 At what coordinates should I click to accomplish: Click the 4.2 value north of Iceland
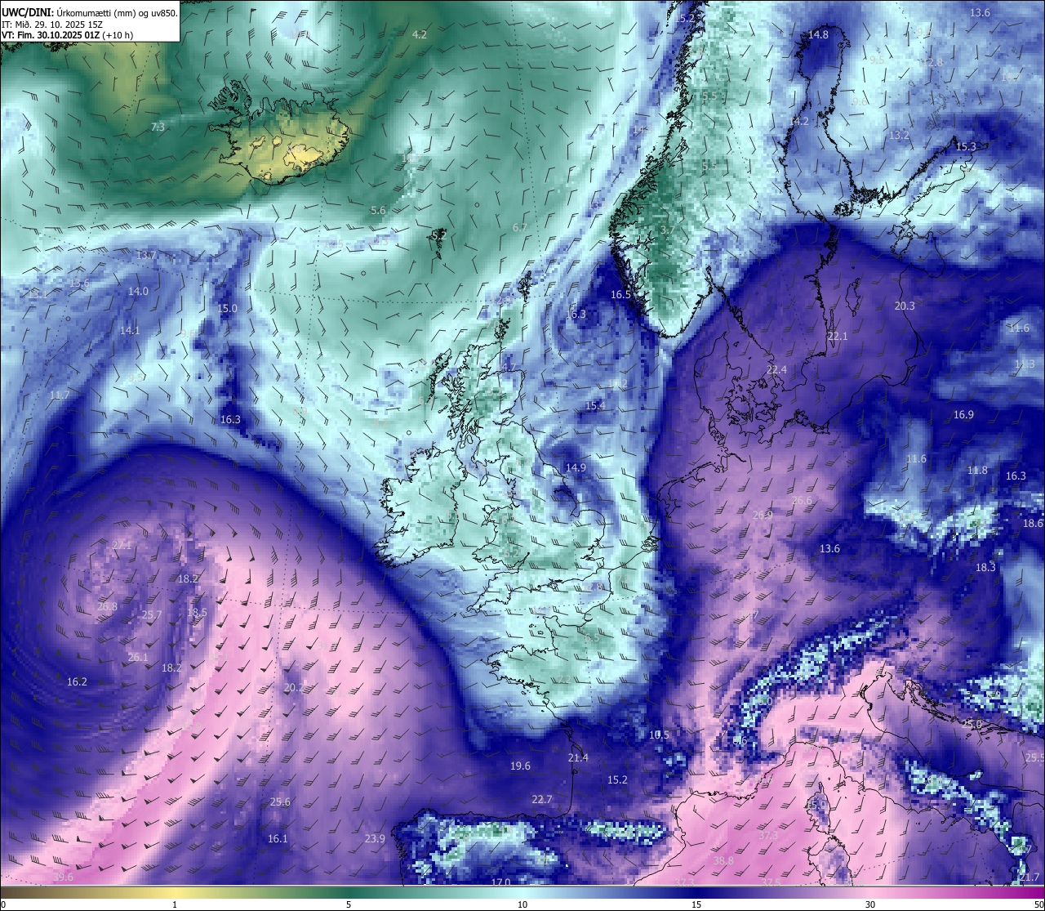[420, 34]
